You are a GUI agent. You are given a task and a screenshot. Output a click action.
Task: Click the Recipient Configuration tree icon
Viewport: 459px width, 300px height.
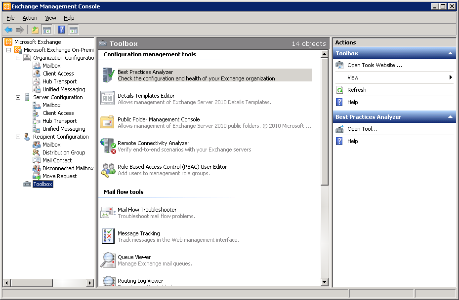click(27, 137)
